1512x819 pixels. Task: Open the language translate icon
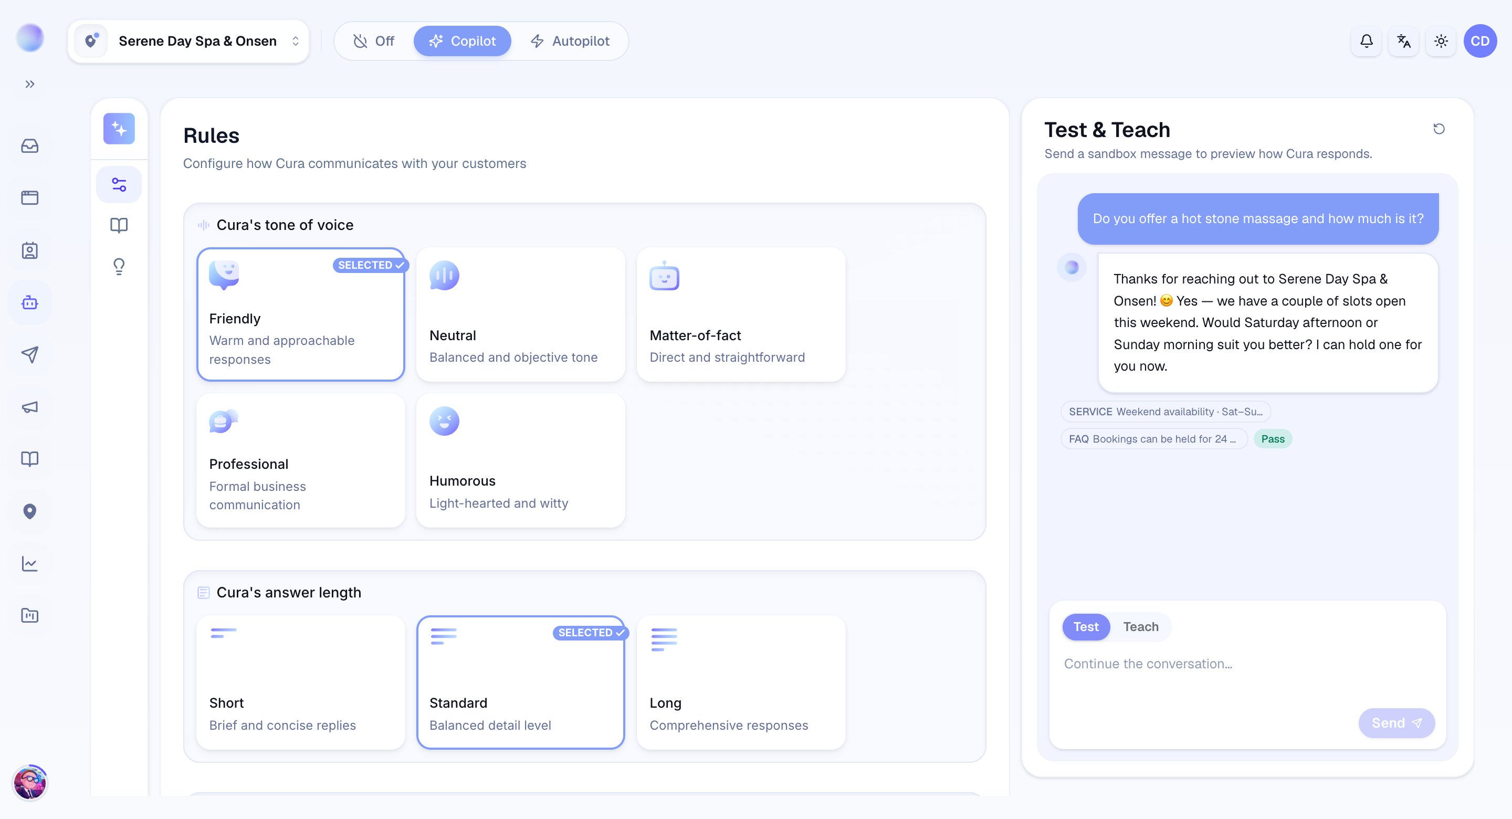(x=1403, y=41)
